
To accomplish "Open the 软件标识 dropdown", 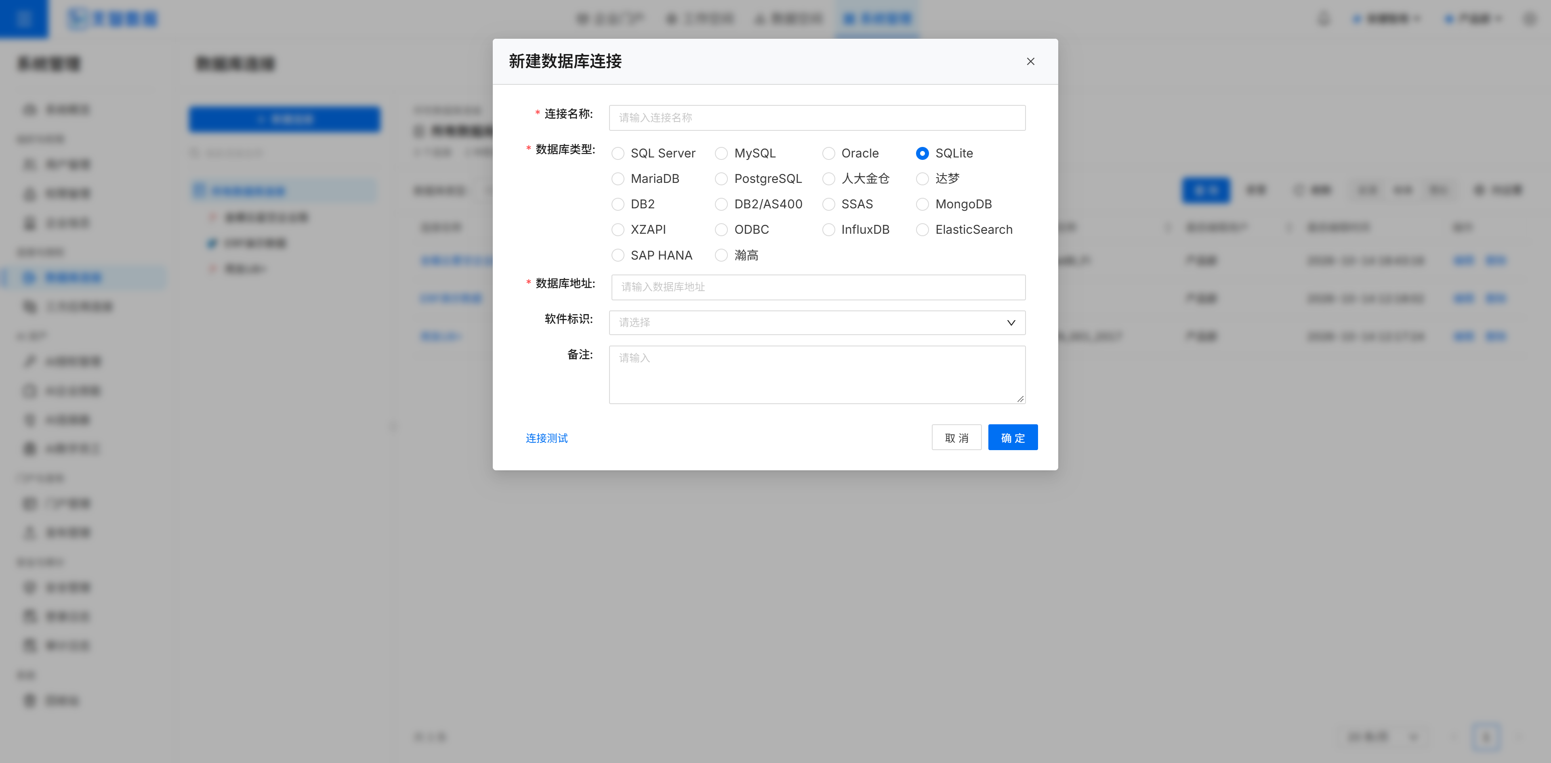I will point(817,323).
